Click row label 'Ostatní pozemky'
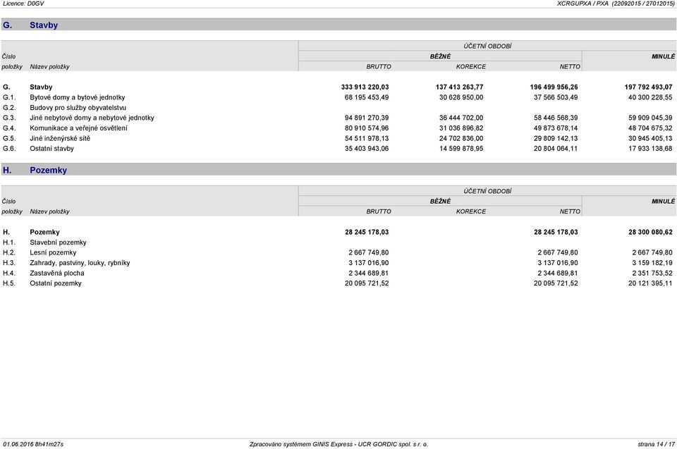 click(56, 283)
